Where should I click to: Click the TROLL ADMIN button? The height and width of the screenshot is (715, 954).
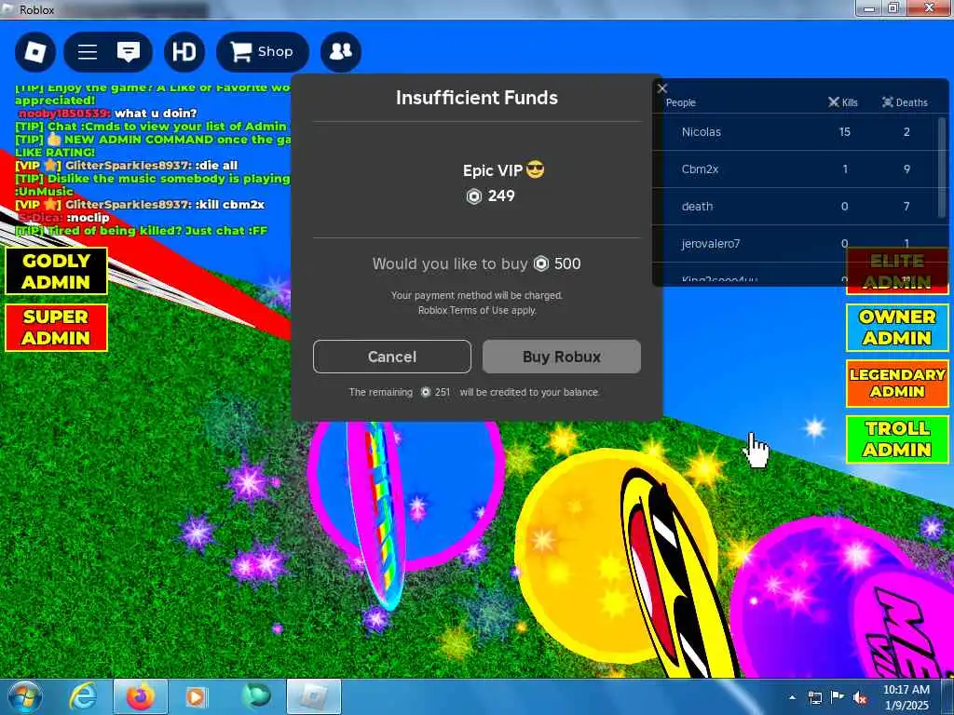coord(897,439)
